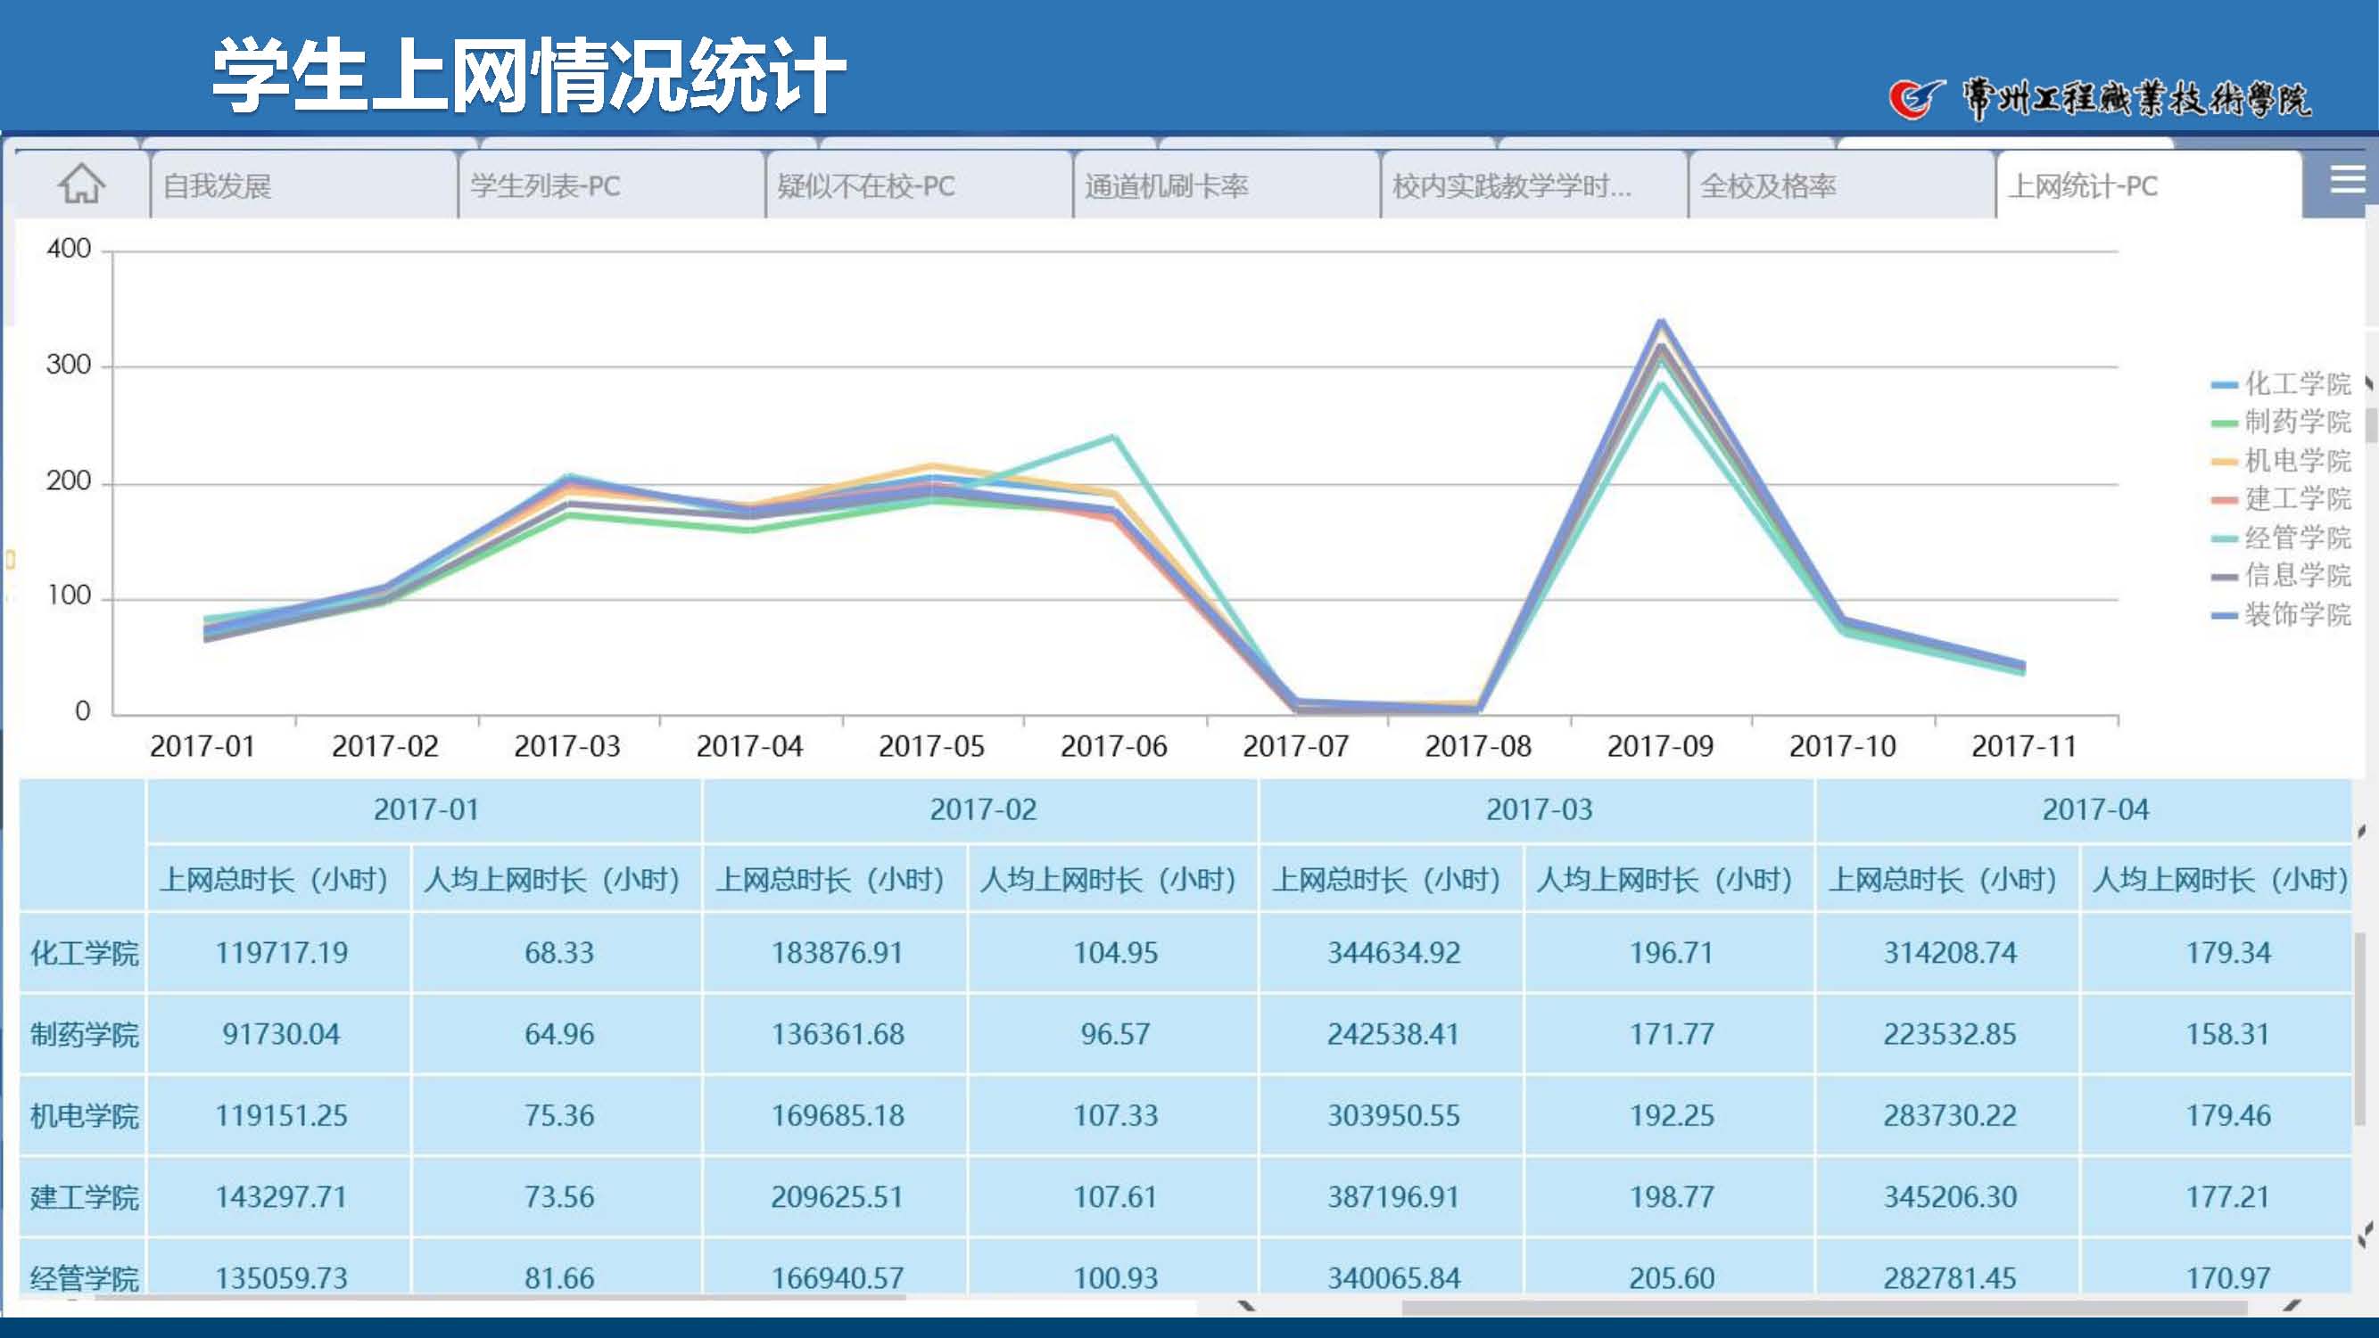Open the 疑似不在校-PC tab
Image resolution: width=2379 pixels, height=1338 pixels.
[x=865, y=186]
